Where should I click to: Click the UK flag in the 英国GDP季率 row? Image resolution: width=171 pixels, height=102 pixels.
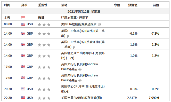click(23, 45)
